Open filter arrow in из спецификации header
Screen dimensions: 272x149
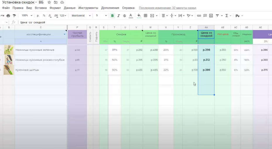point(64,34)
